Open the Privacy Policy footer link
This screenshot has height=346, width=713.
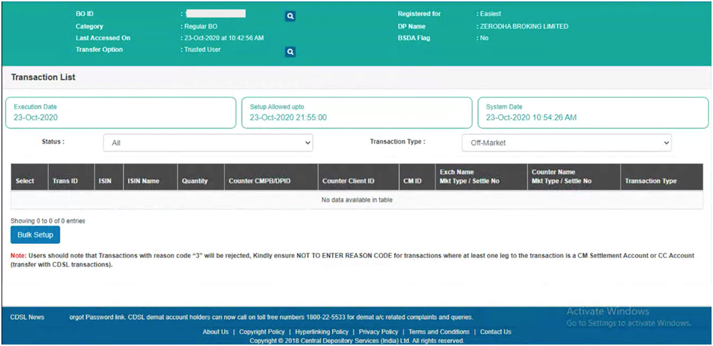[379, 332]
